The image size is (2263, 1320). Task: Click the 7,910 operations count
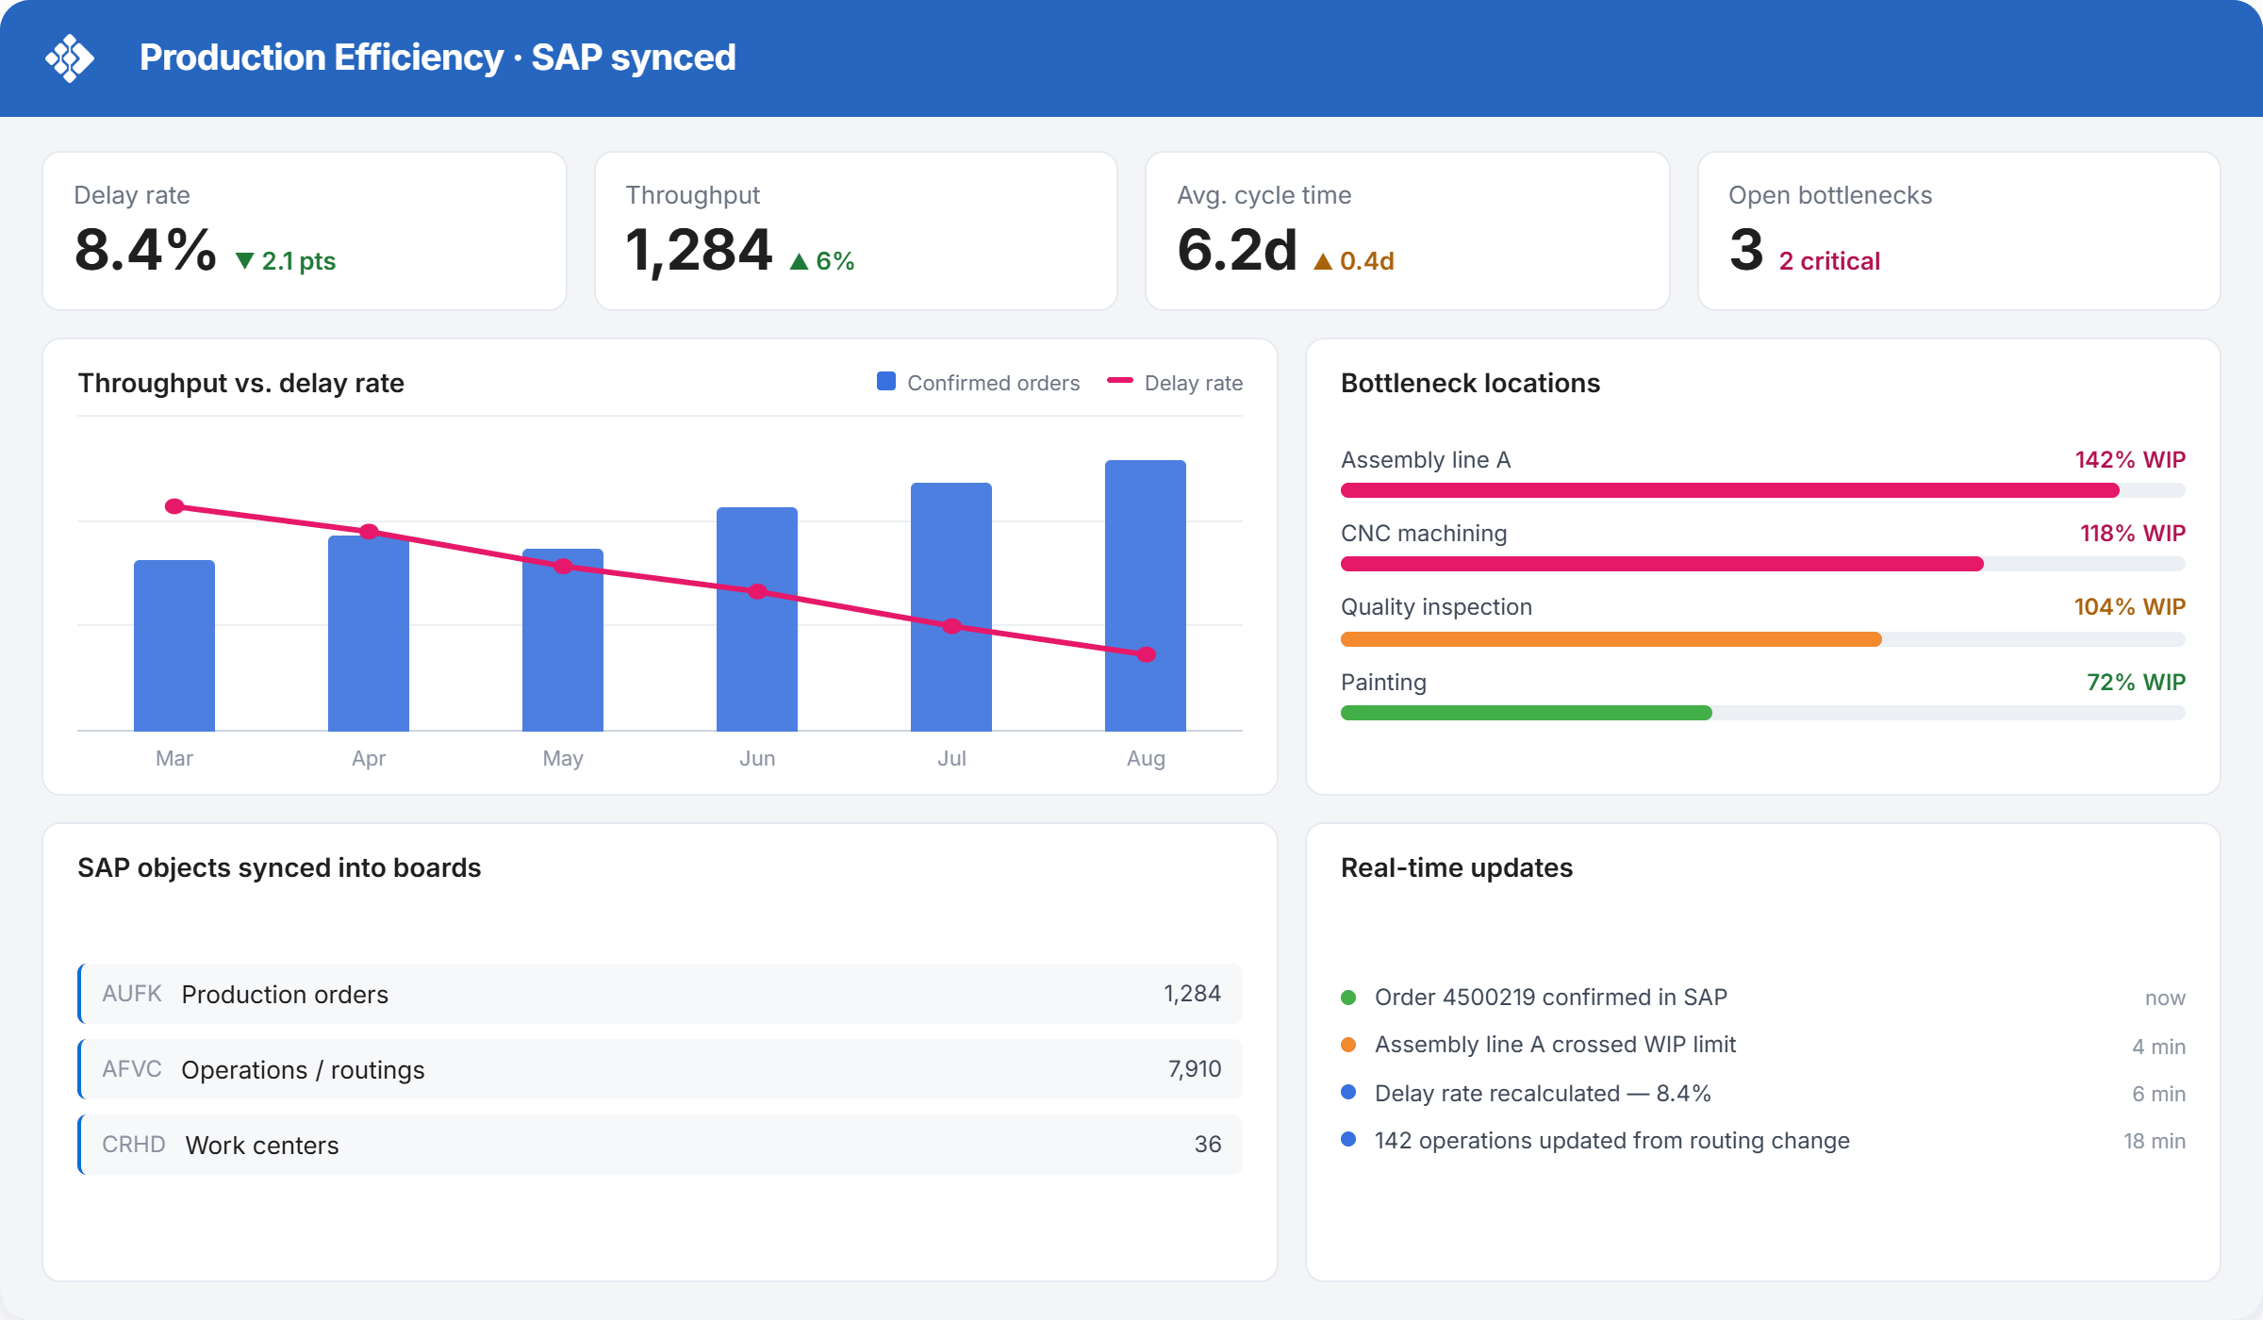1194,1069
